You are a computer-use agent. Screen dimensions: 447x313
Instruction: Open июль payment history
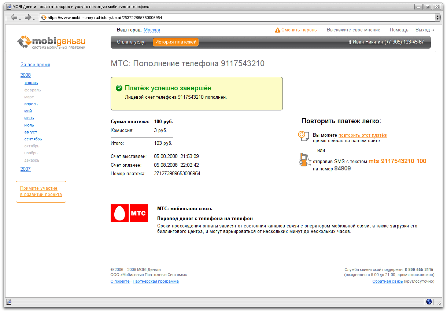pyautogui.click(x=29, y=125)
